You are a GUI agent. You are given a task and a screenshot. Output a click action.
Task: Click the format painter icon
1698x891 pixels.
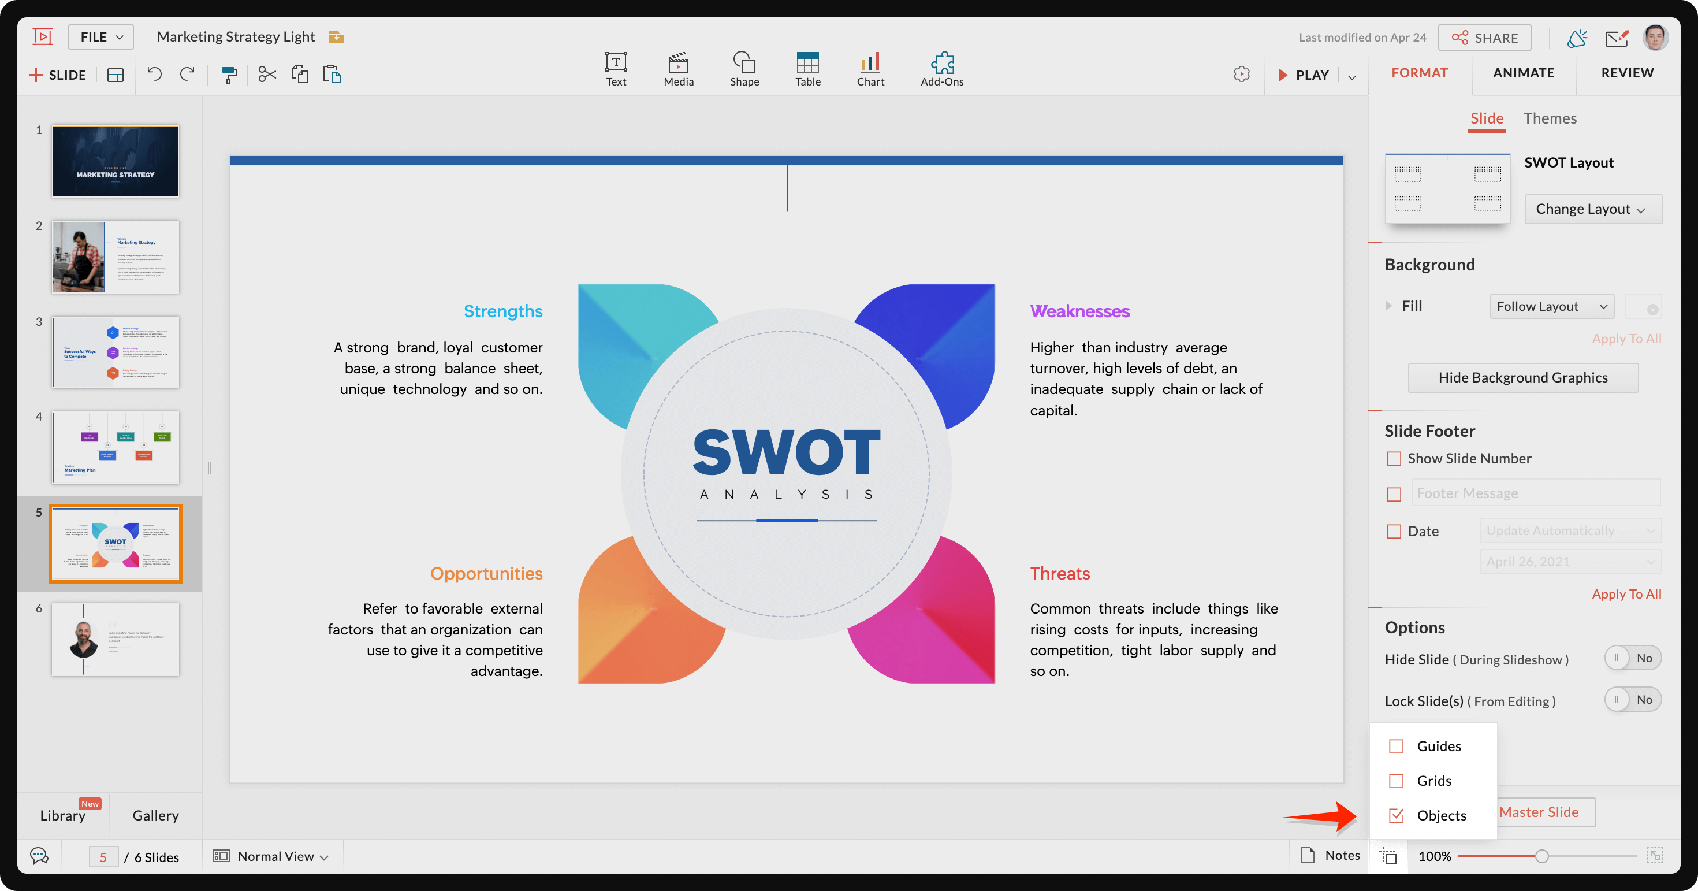coord(228,75)
